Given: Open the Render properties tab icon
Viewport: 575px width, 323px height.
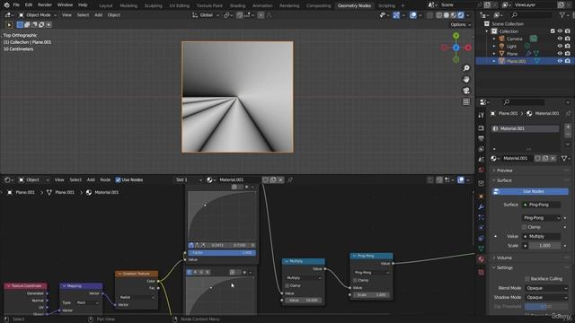Looking at the screenshot, I should [x=482, y=128].
